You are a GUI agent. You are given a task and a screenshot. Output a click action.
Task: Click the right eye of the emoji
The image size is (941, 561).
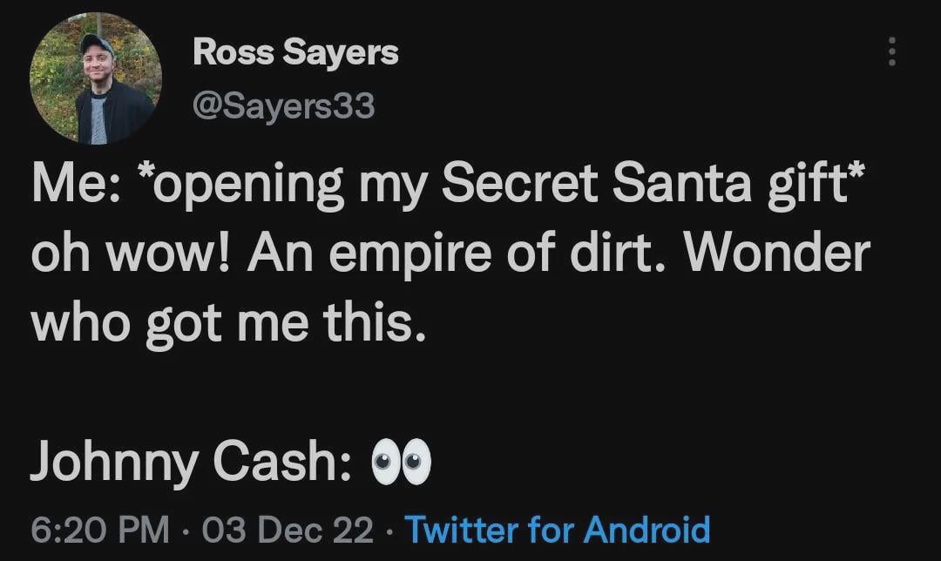416,462
